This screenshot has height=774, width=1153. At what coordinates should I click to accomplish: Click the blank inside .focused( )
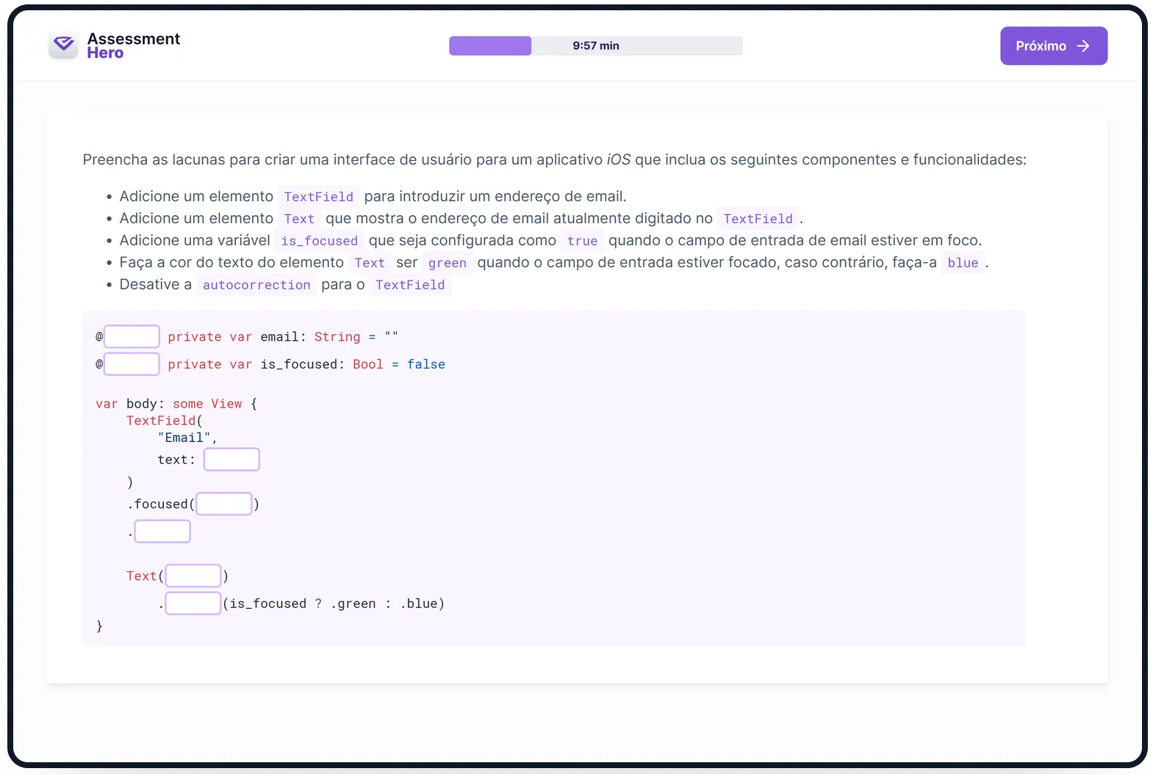(x=224, y=504)
